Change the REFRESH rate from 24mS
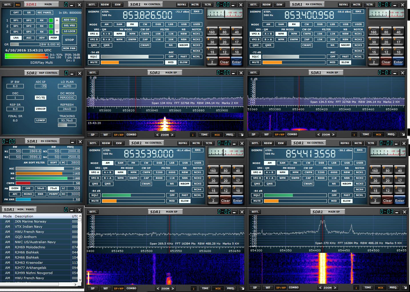 pyautogui.click(x=67, y=109)
